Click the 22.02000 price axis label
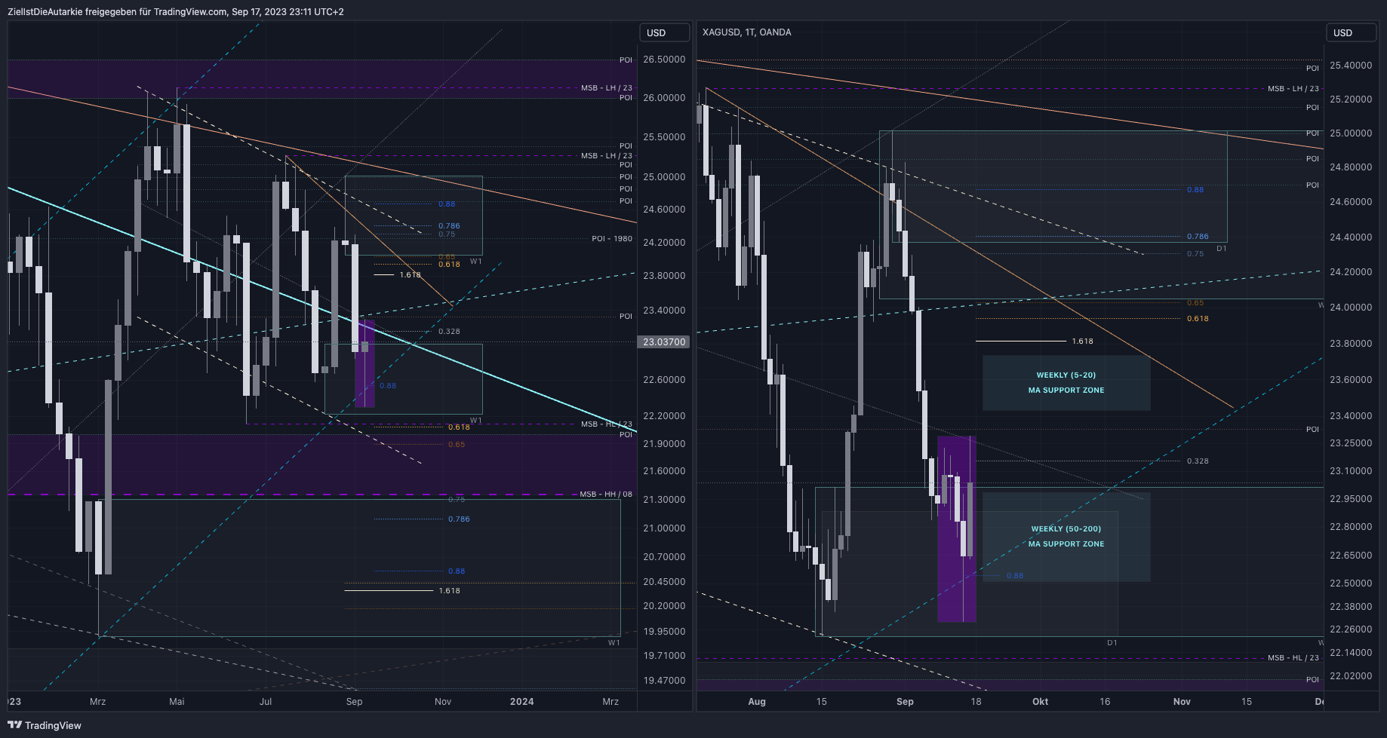The image size is (1387, 738). coord(1351,676)
